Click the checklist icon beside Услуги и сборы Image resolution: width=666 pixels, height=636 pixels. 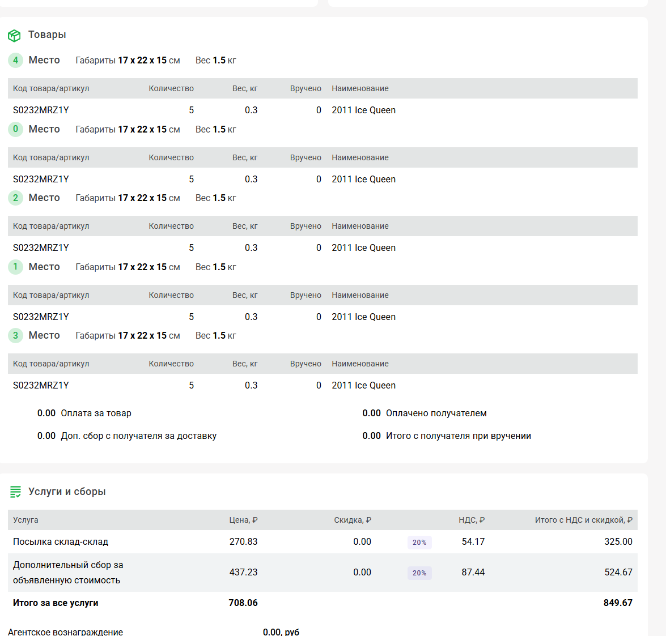click(x=15, y=492)
